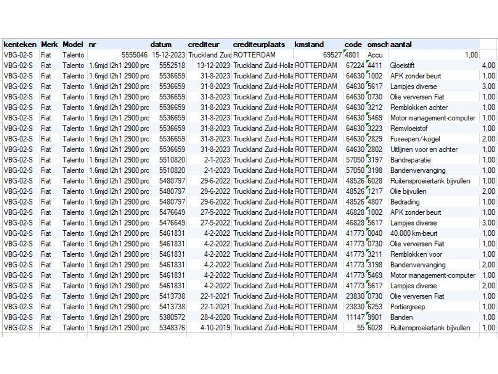Click invoice number cell 5380572
Image resolution: width=498 pixels, height=374 pixels.
(x=168, y=317)
